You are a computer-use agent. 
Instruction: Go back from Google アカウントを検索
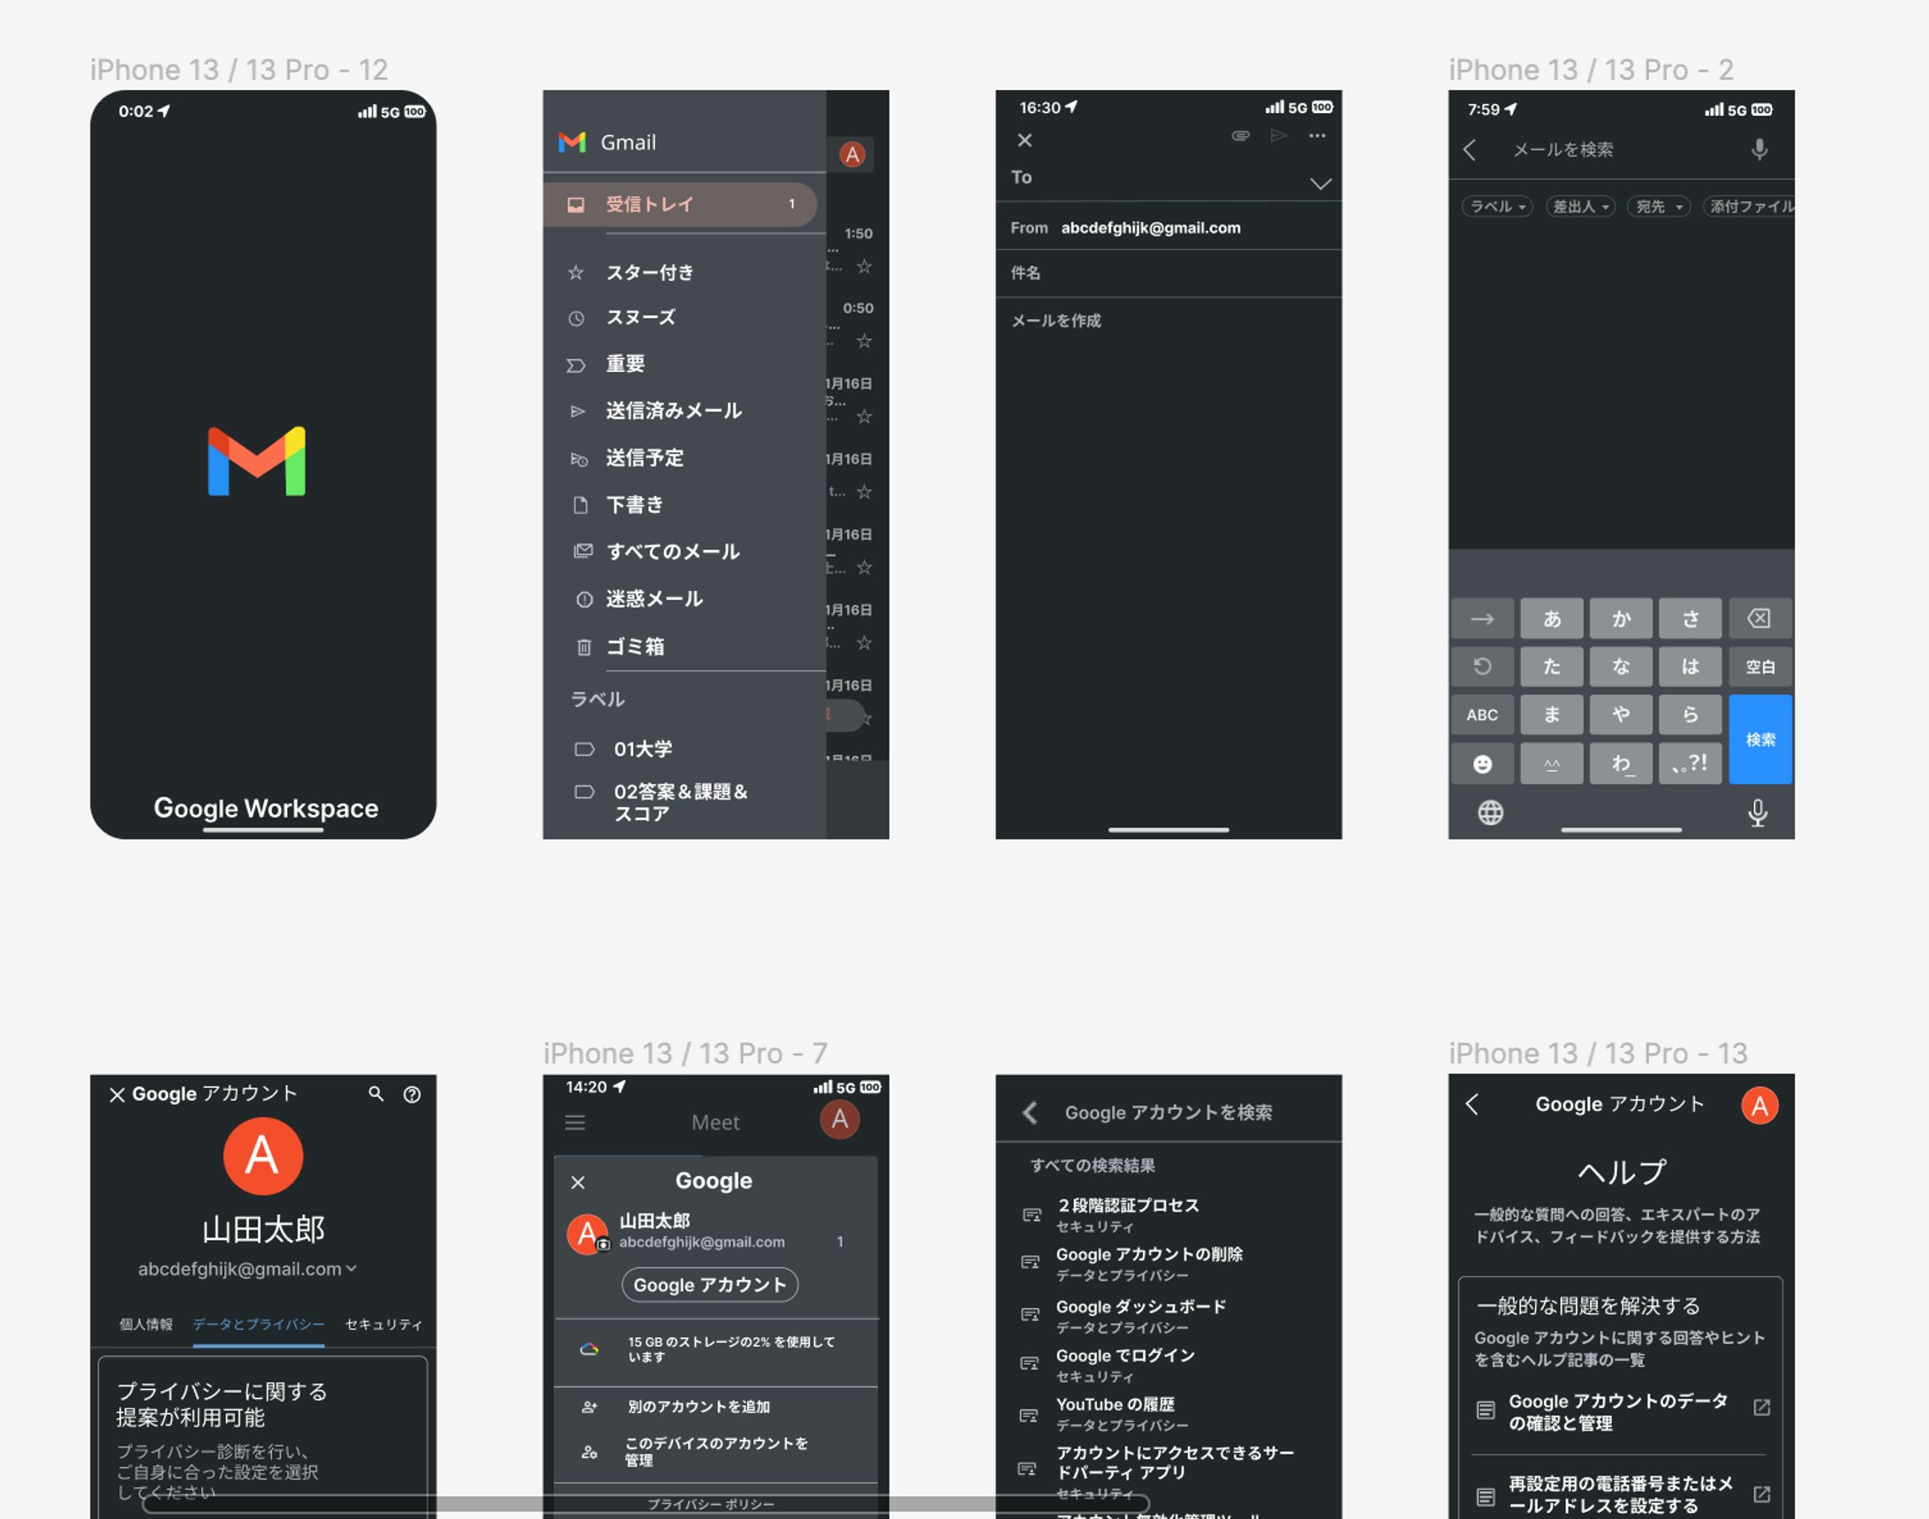pos(1030,1112)
